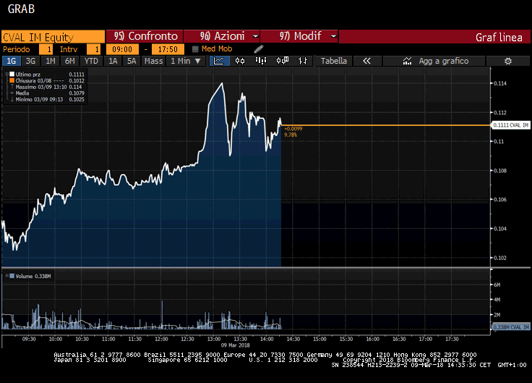
Task: Open the 1 Min interval dropdown
Action: pos(186,62)
